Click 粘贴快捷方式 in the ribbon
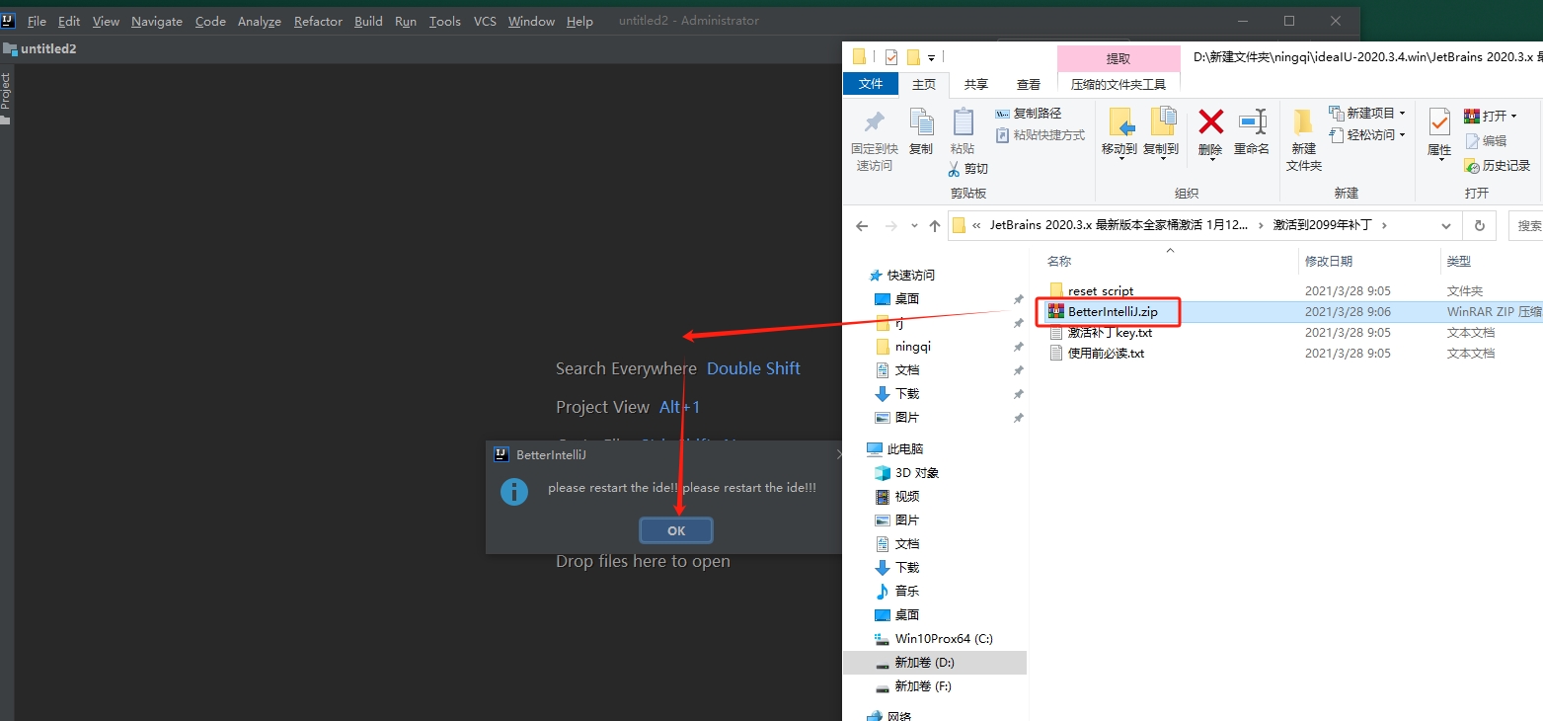1543x721 pixels. click(x=1040, y=134)
